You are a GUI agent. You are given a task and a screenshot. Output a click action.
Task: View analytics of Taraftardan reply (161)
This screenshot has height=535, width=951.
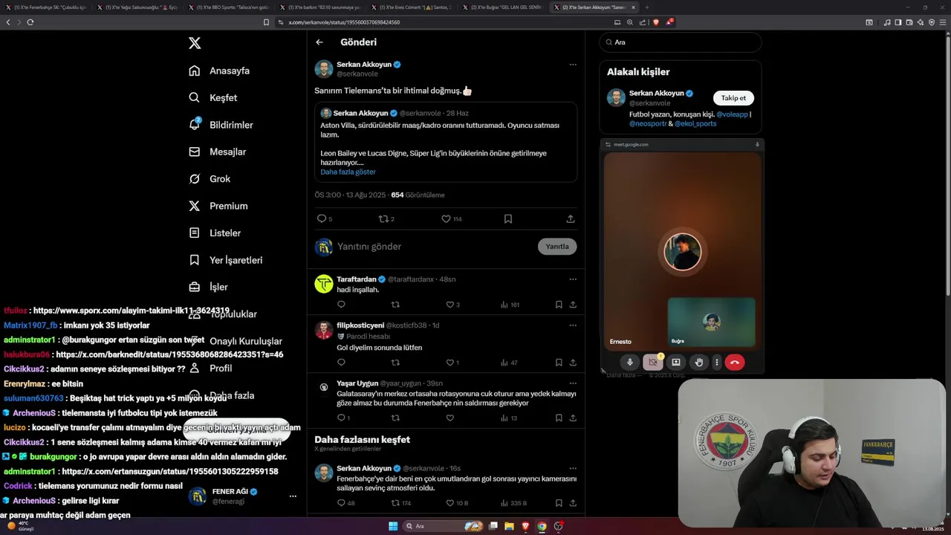pyautogui.click(x=510, y=305)
